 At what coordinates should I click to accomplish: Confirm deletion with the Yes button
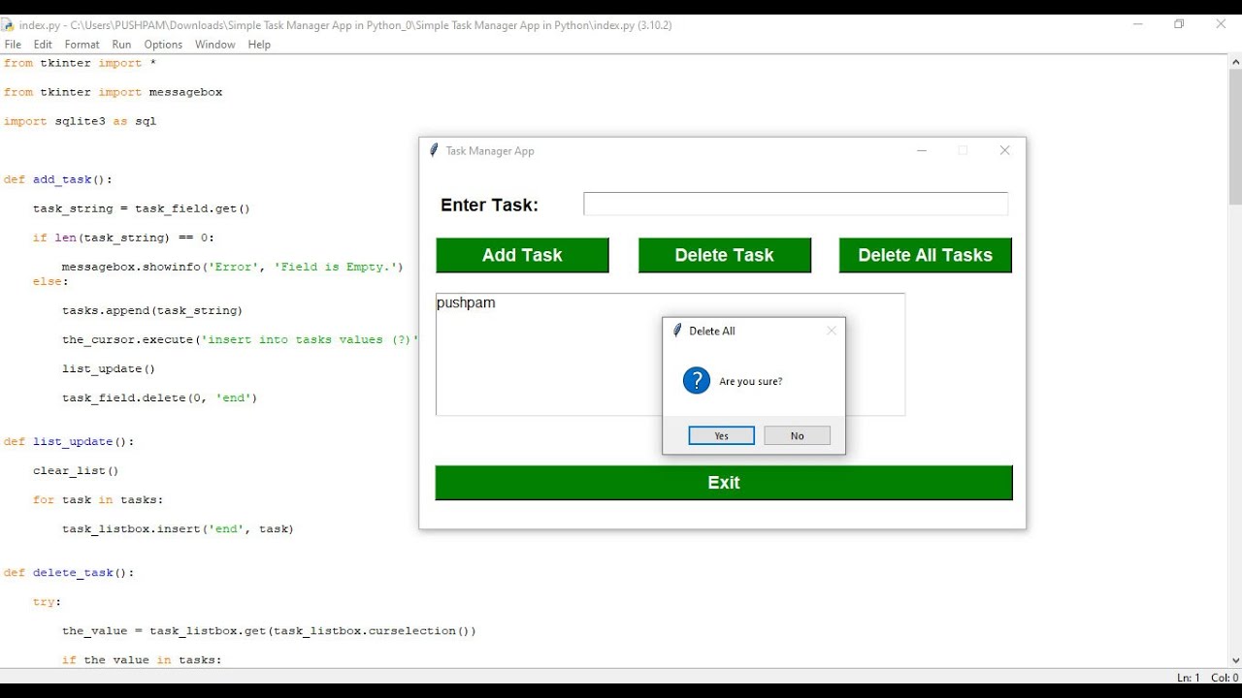pos(722,436)
